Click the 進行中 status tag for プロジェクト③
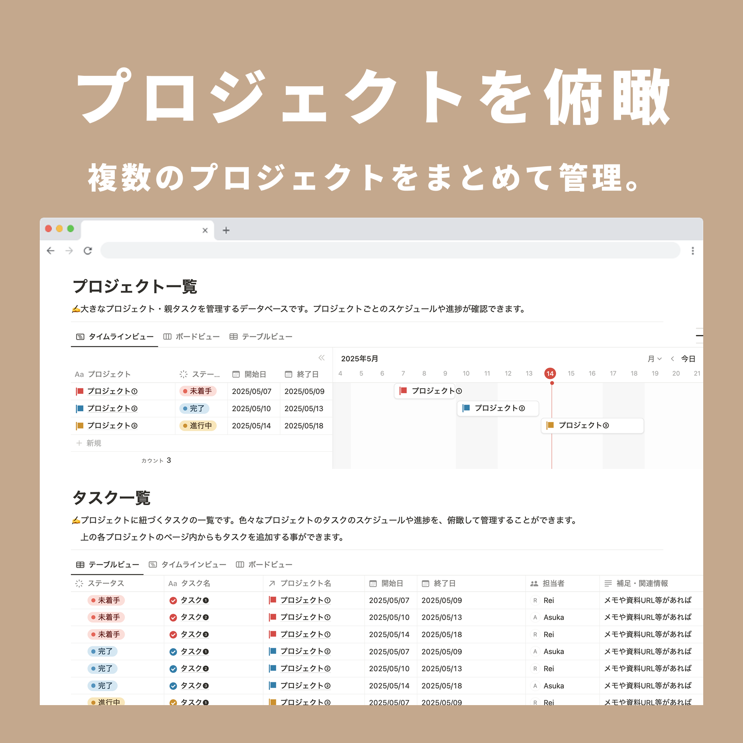 pyautogui.click(x=198, y=426)
